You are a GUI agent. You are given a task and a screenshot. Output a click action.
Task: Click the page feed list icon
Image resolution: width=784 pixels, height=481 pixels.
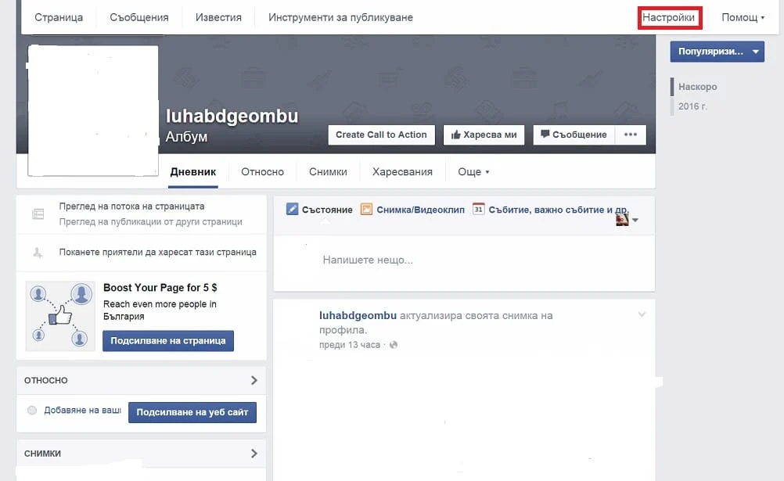click(x=38, y=214)
